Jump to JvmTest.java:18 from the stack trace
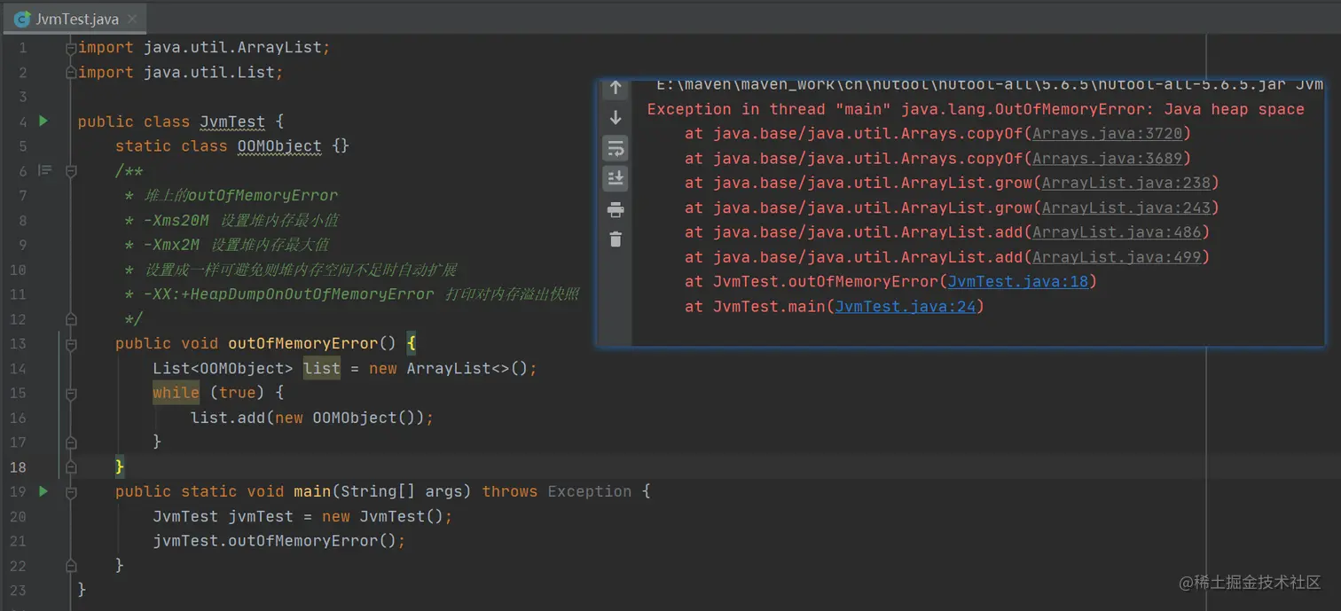Viewport: 1341px width, 611px height. tap(1018, 281)
